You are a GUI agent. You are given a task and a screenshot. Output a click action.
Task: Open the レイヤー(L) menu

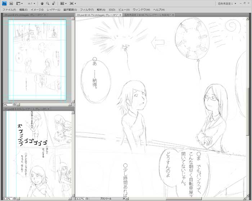coord(54,9)
